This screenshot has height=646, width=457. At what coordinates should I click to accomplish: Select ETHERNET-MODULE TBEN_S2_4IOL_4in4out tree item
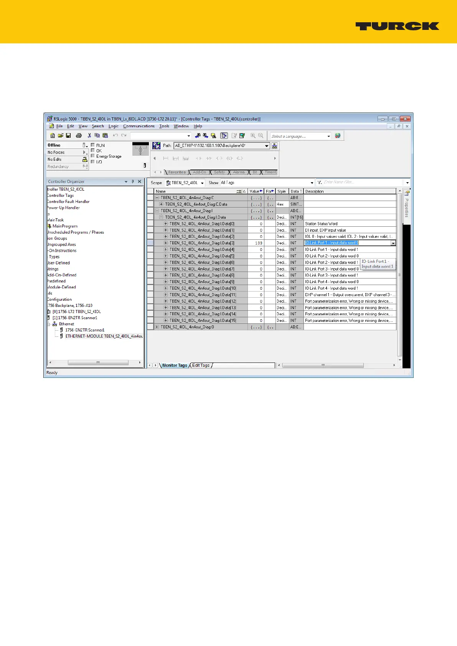pos(104,336)
